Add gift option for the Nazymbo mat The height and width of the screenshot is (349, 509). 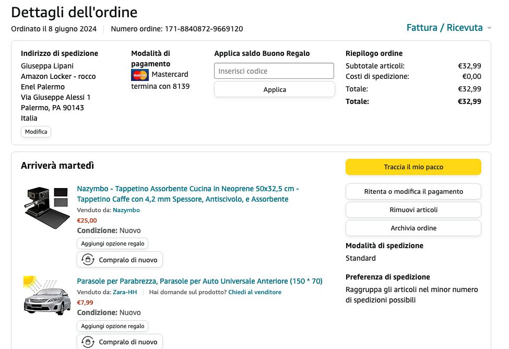pos(113,243)
